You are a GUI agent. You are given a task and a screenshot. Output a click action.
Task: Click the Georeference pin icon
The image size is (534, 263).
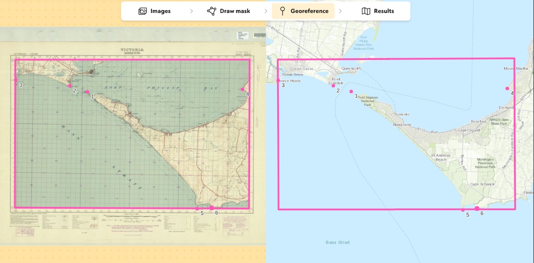(x=282, y=11)
